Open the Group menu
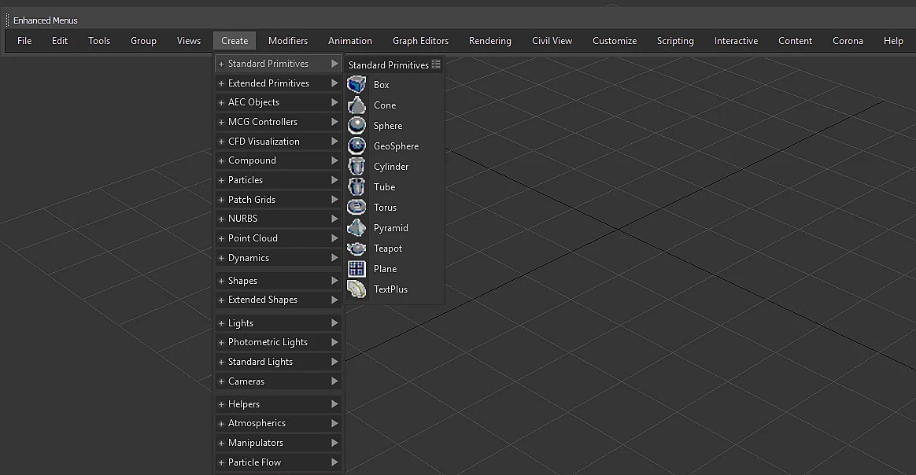916x475 pixels. click(143, 41)
